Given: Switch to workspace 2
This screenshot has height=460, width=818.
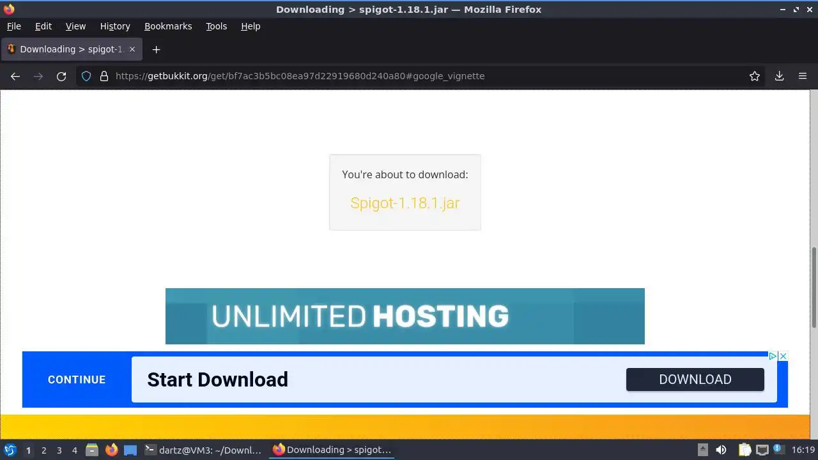Looking at the screenshot, I should coord(43,450).
